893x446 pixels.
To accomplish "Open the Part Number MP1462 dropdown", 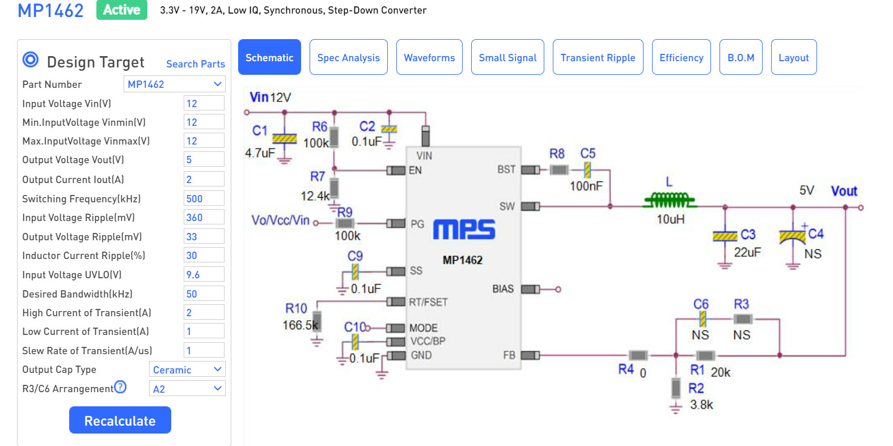I will pos(175,84).
